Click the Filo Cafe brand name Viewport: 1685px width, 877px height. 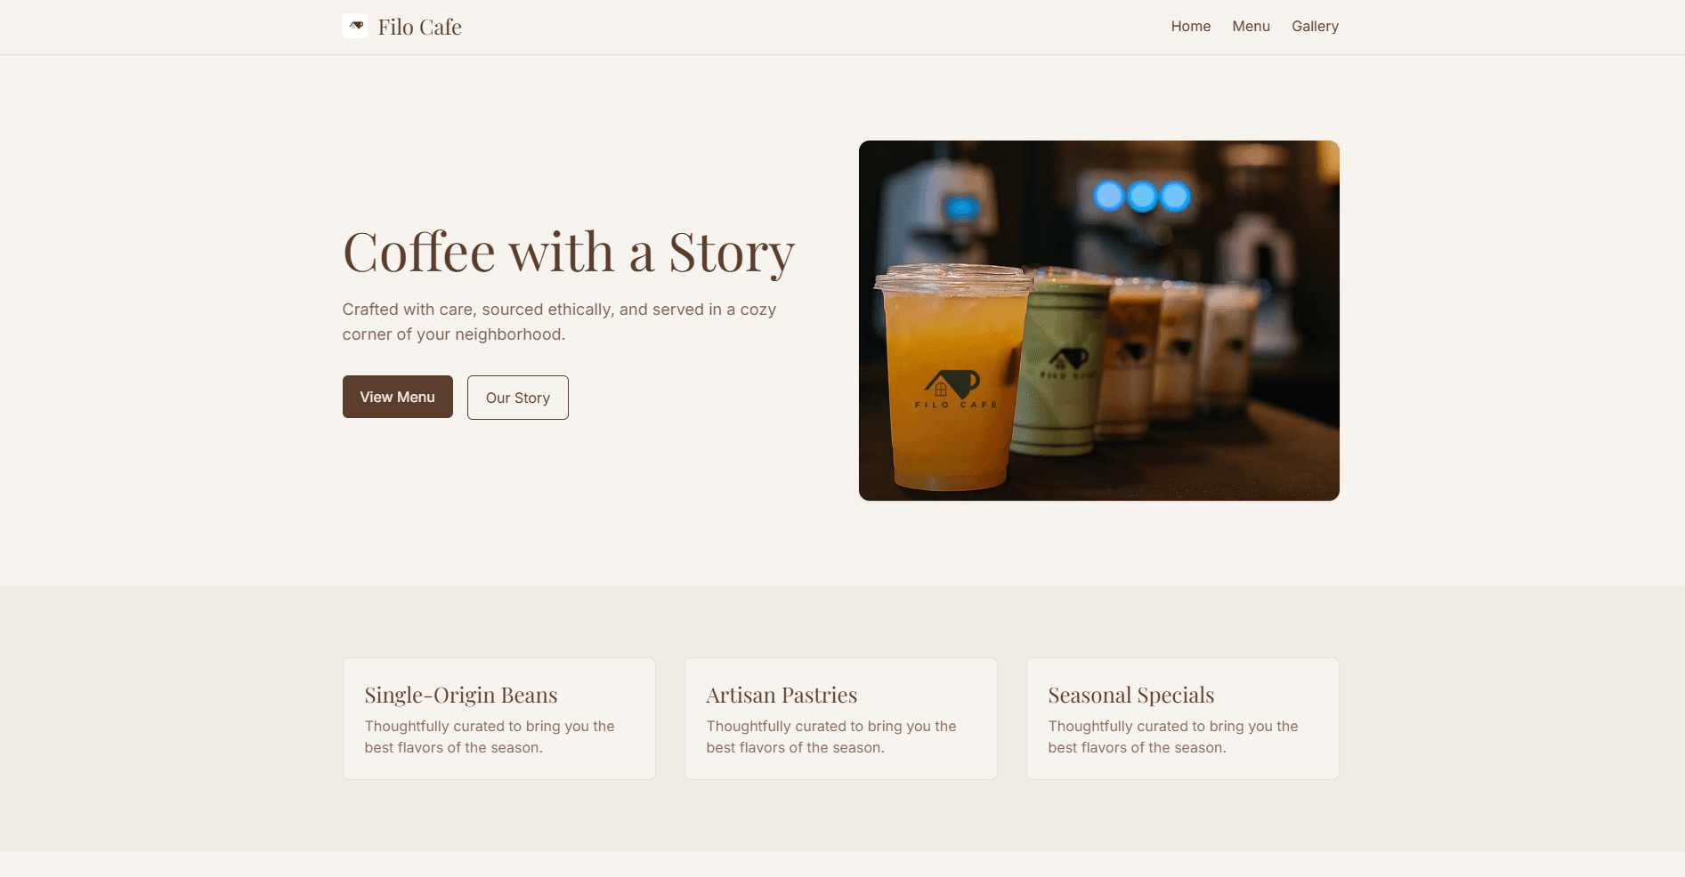pyautogui.click(x=419, y=27)
